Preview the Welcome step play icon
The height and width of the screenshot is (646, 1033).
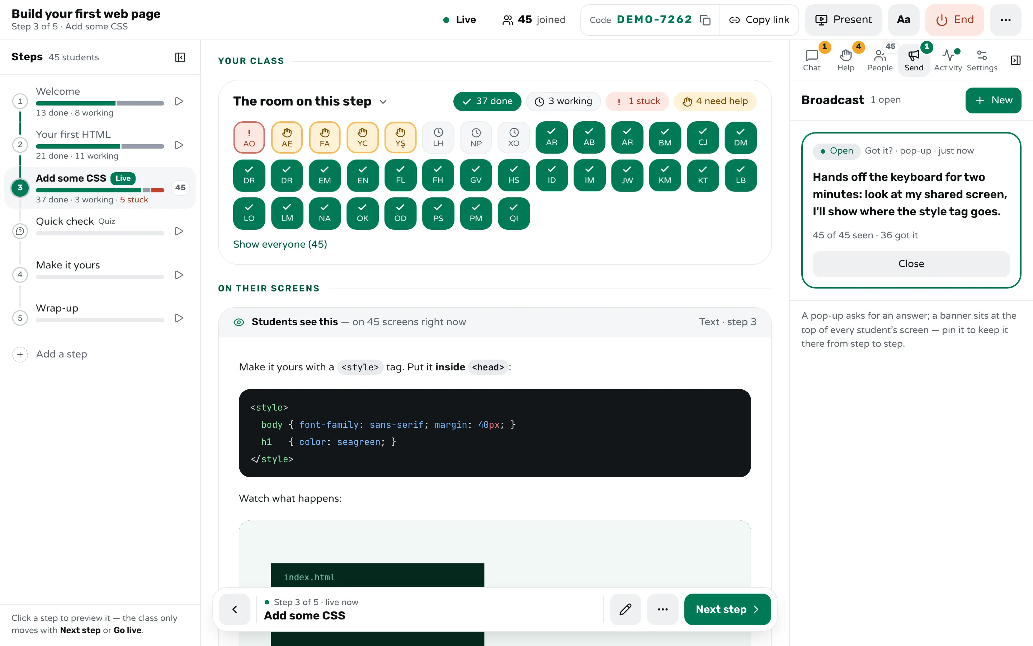click(x=179, y=101)
